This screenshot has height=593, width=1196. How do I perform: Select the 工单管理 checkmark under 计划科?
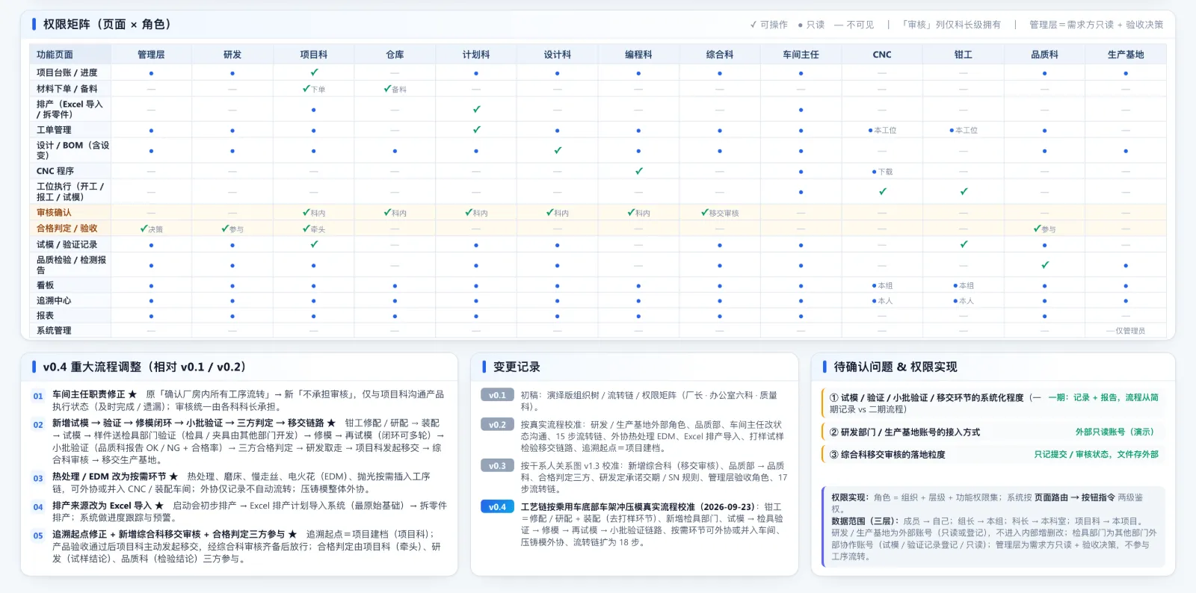point(476,130)
